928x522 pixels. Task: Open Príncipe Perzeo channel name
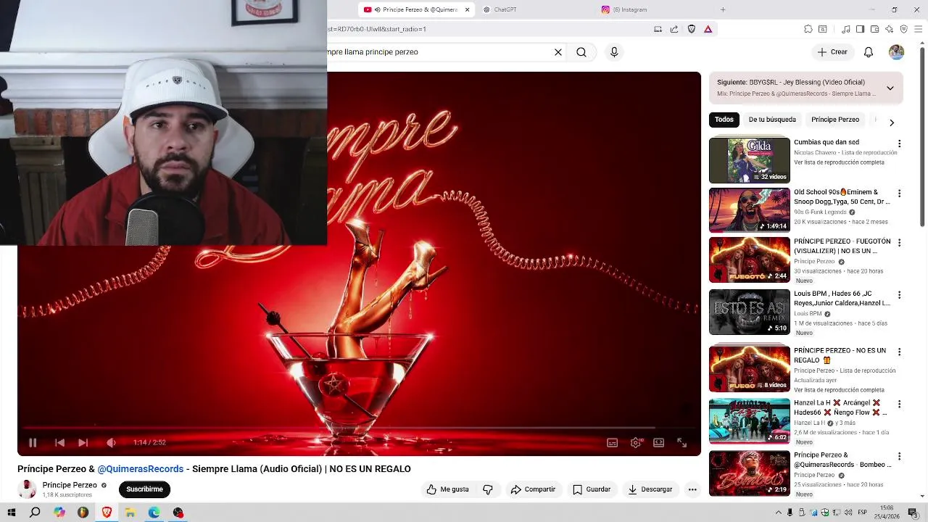click(70, 485)
